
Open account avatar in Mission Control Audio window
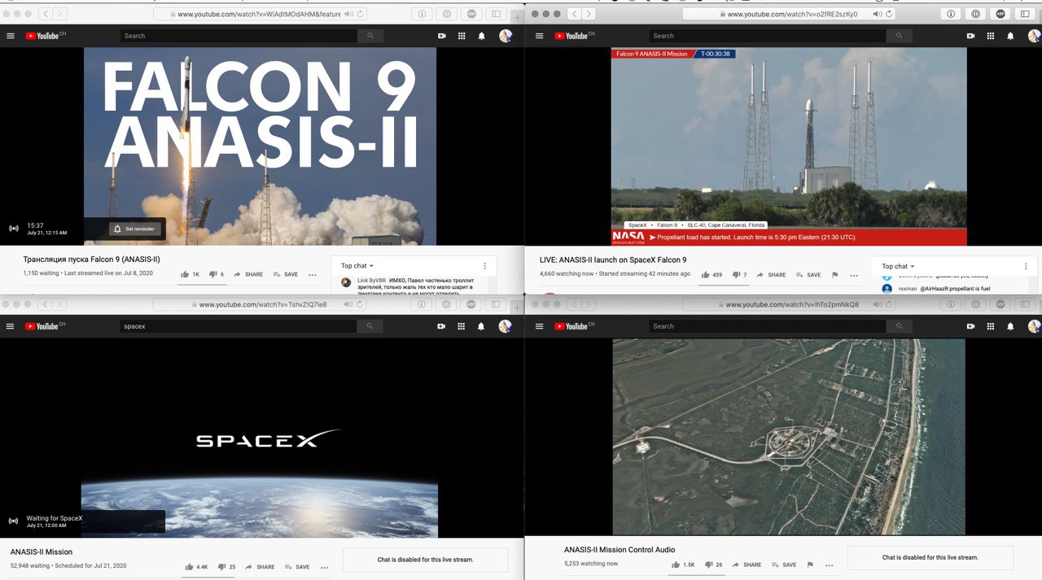[1034, 326]
